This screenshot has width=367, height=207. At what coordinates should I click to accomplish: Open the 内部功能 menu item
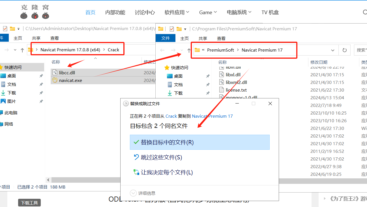[x=115, y=12]
